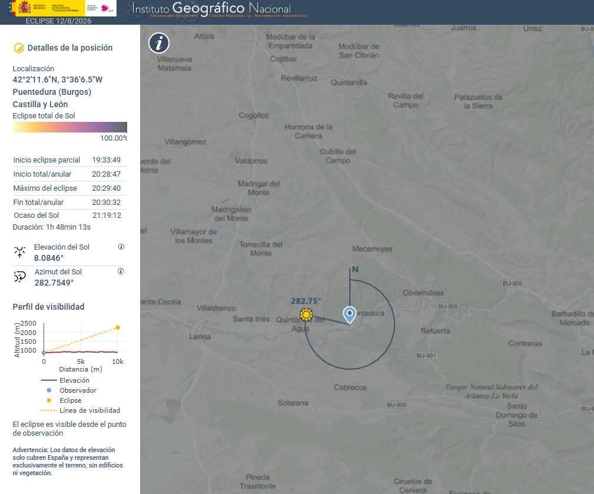The image size is (594, 494).
Task: Click the sun elevation icon
Action: [x=20, y=252]
